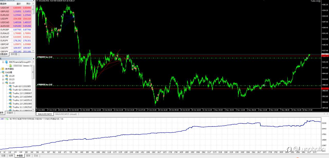
Task: Click order label #79606769 buy 0.02
Action: [x=45, y=57]
